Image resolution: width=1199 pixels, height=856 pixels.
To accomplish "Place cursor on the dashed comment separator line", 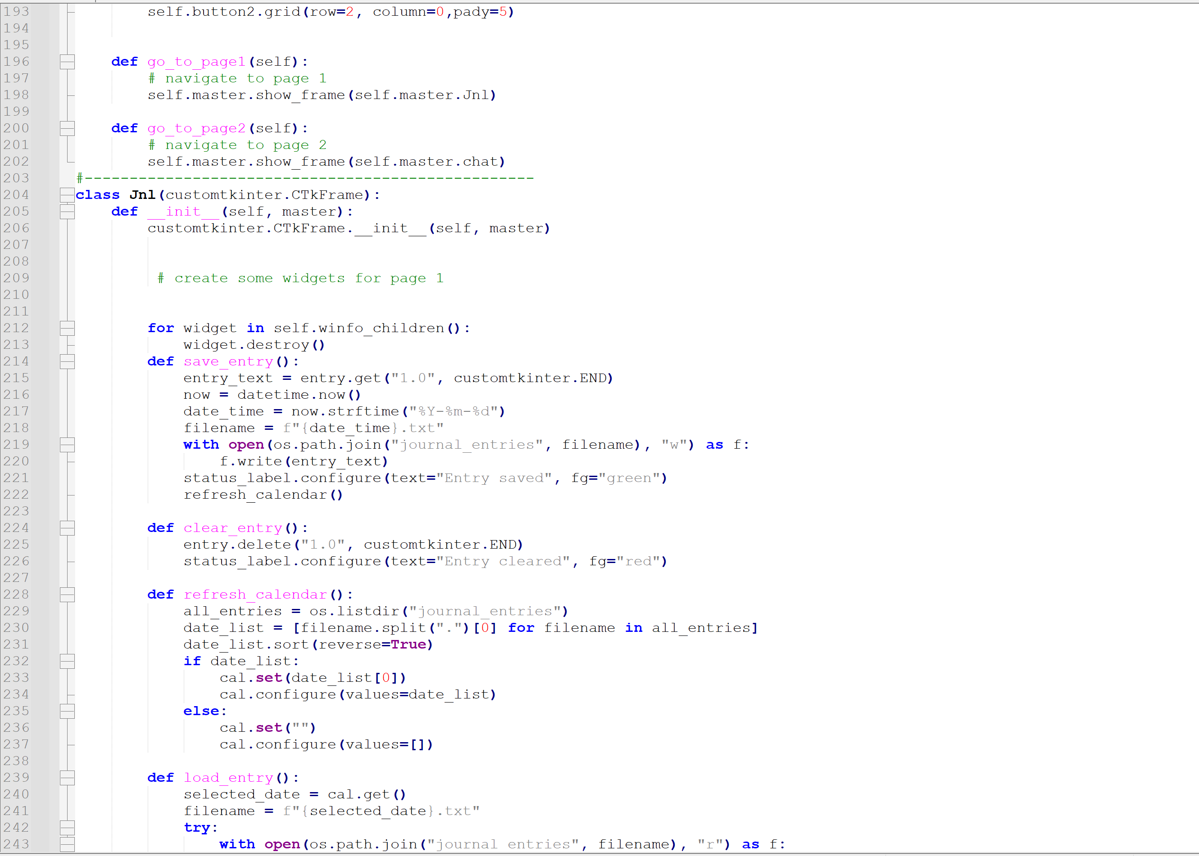I will click(x=306, y=178).
